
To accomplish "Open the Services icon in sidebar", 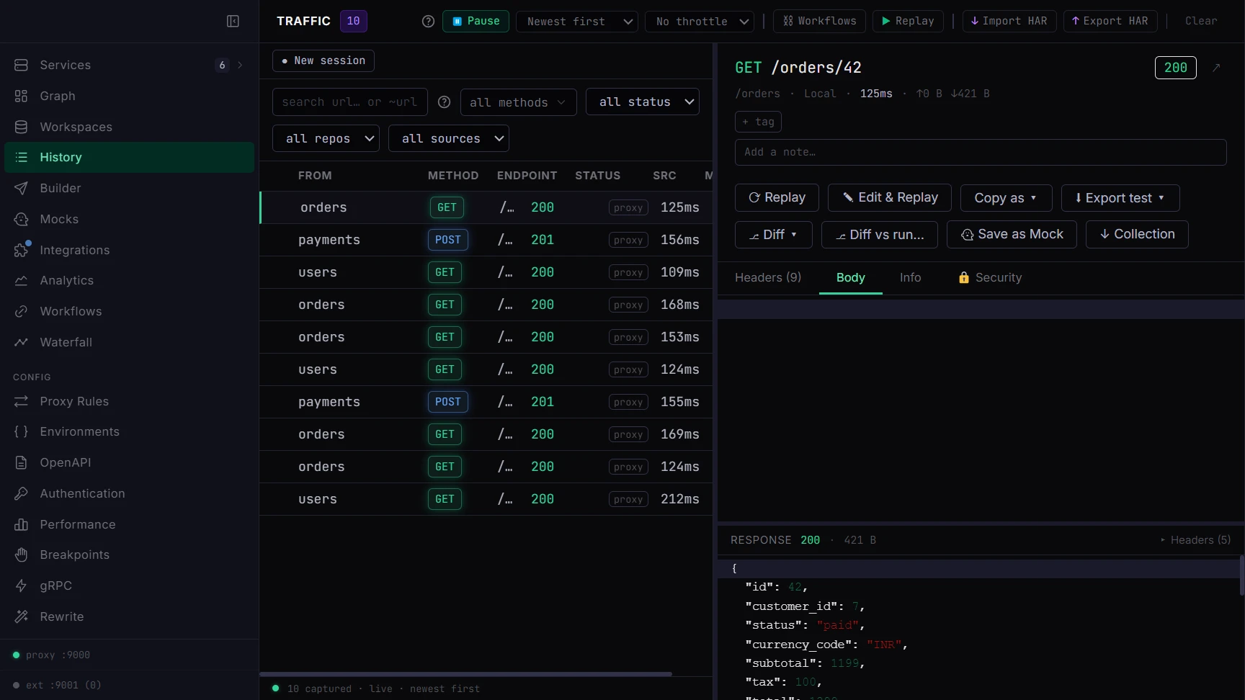I will pos(21,65).
